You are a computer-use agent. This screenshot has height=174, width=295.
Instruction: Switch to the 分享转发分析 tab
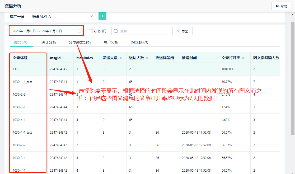(x=80, y=42)
